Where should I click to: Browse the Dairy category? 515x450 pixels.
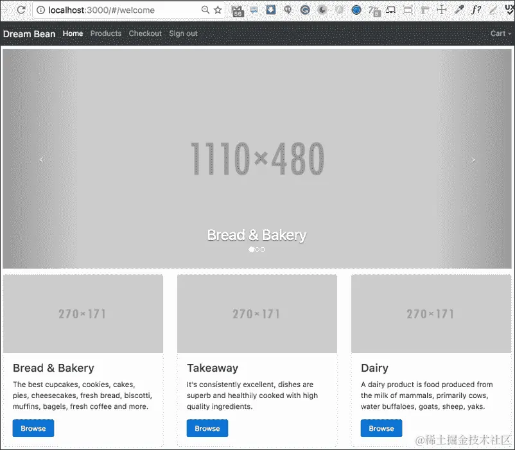coord(381,428)
